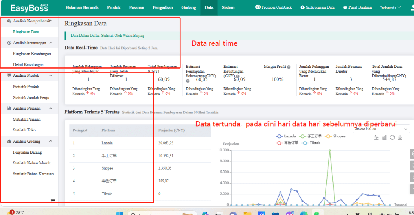Open the Secara Harian dropdown
Screen dimensions: 414x215
pyautogui.click(x=381, y=129)
